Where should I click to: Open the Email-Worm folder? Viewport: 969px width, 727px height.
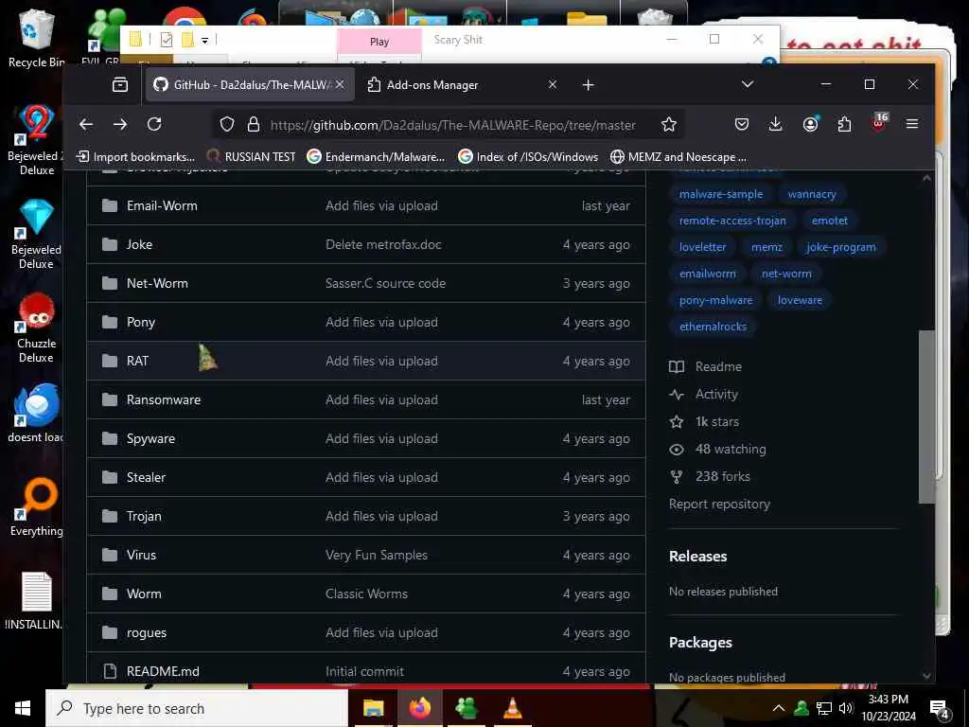(162, 205)
